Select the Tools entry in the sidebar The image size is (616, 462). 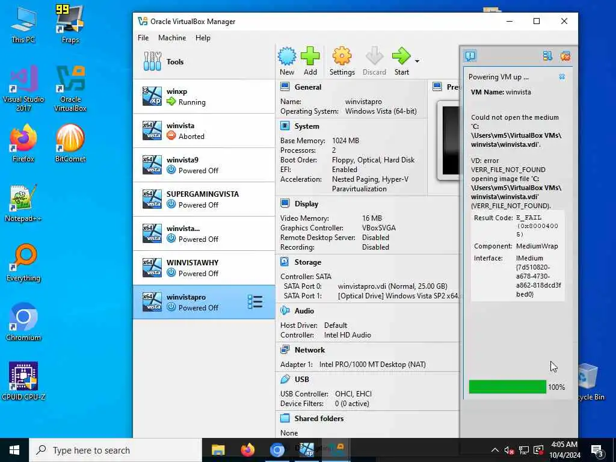tap(204, 62)
